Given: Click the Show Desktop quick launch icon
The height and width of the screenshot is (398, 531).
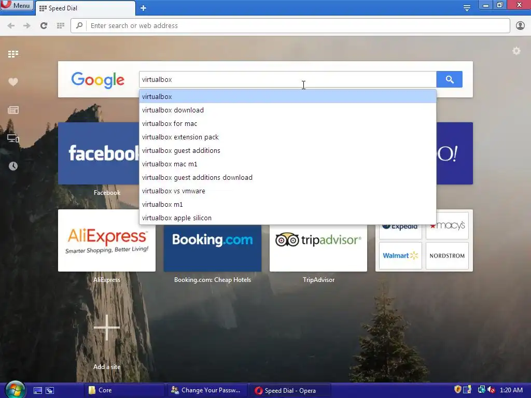Looking at the screenshot, I should [x=38, y=391].
